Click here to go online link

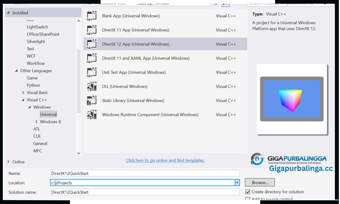(x=165, y=160)
